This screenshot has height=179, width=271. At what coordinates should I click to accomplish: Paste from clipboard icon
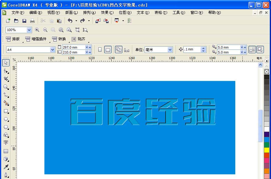(x=59, y=21)
